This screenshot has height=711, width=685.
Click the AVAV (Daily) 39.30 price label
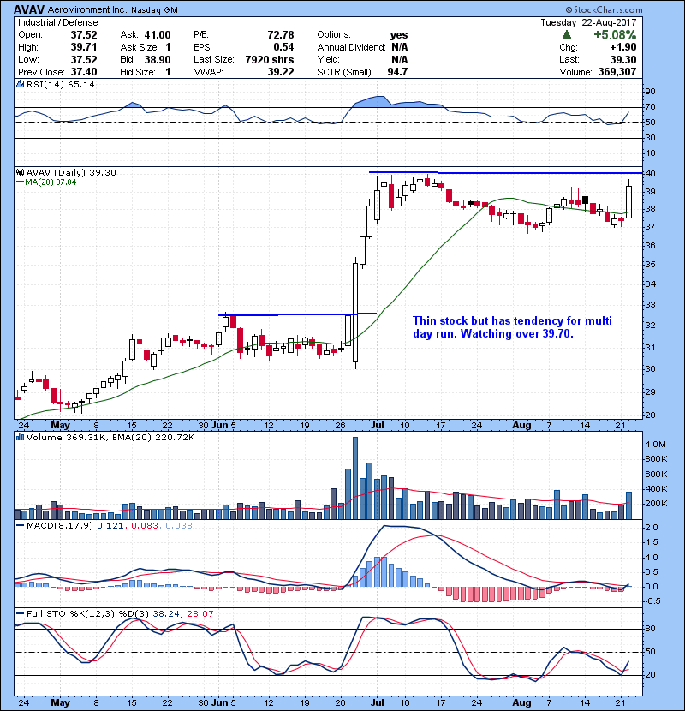click(x=71, y=172)
